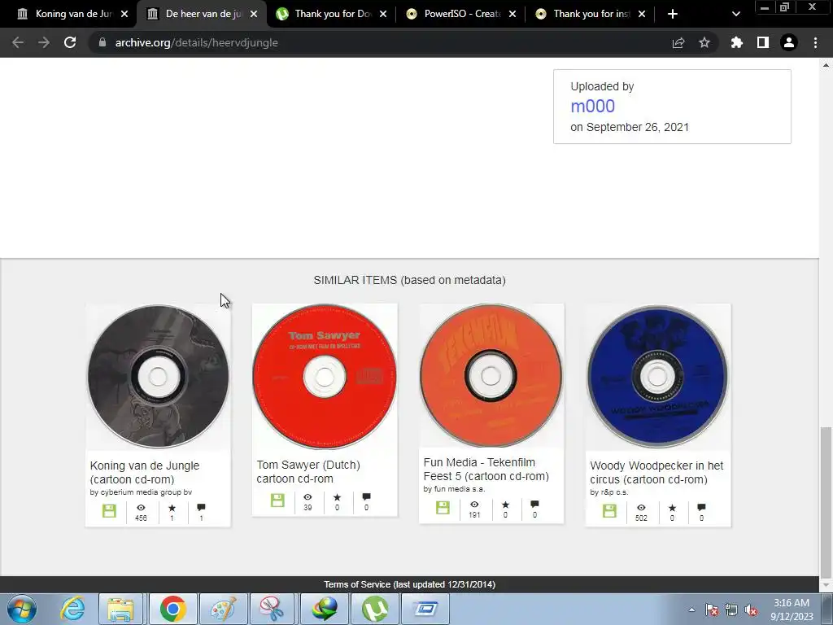Click reviews bubble on Woody Woodpecker card
The height and width of the screenshot is (625, 833).
point(701,508)
